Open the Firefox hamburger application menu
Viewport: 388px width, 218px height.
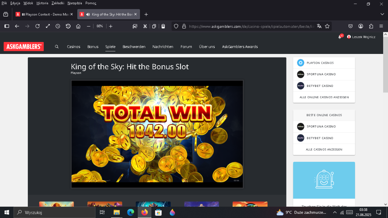(381, 26)
